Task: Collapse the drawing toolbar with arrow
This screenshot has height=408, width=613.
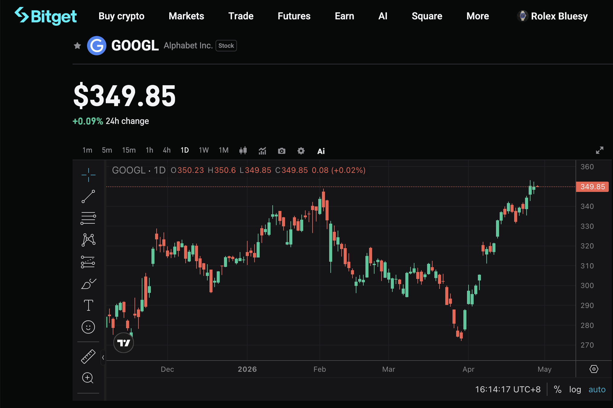Action: point(103,358)
